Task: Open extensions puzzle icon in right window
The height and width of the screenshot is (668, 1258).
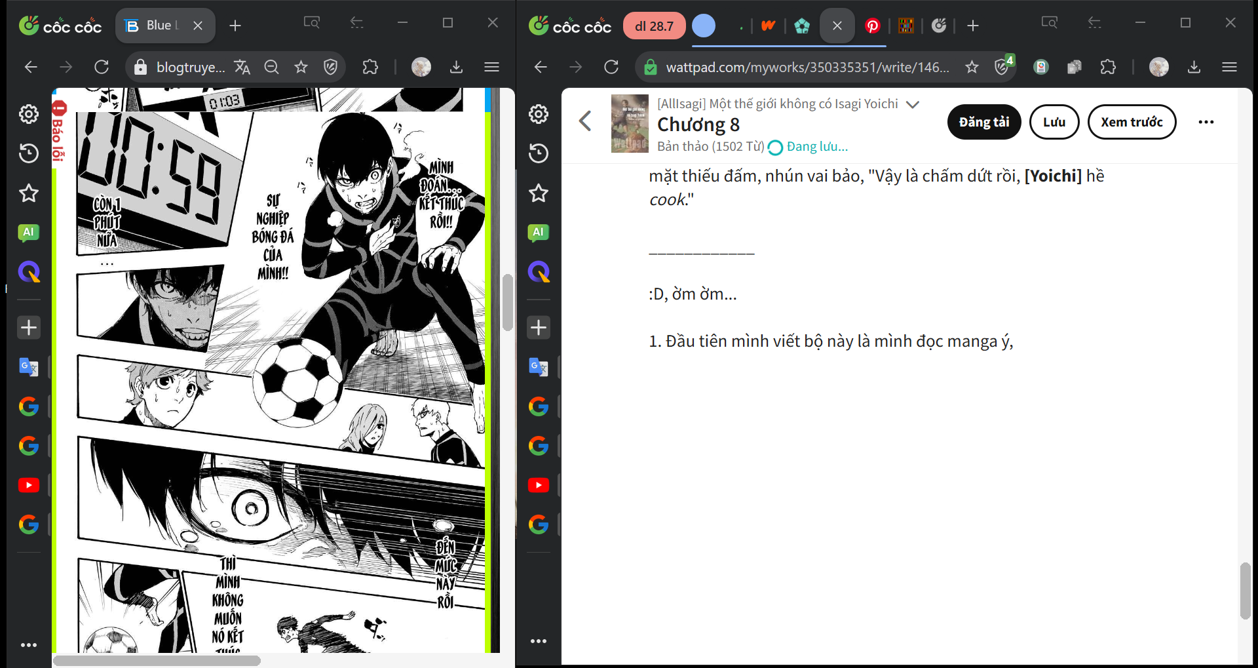Action: coord(1108,67)
